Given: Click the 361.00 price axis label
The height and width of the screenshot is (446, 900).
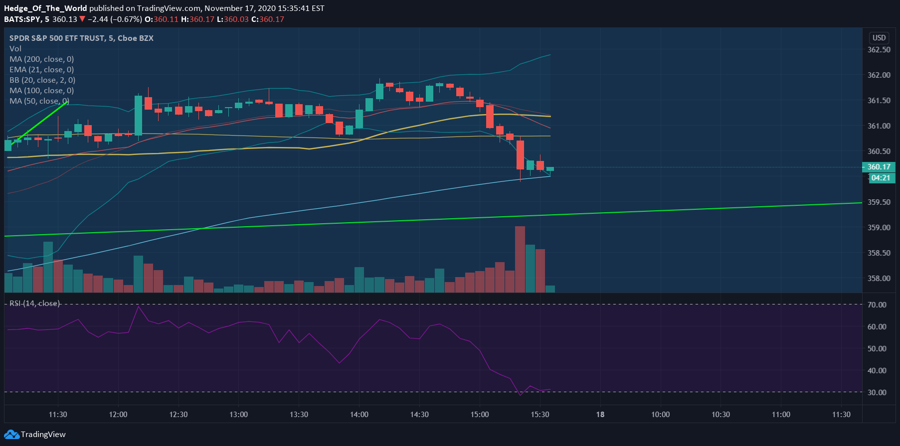Looking at the screenshot, I should (x=879, y=126).
